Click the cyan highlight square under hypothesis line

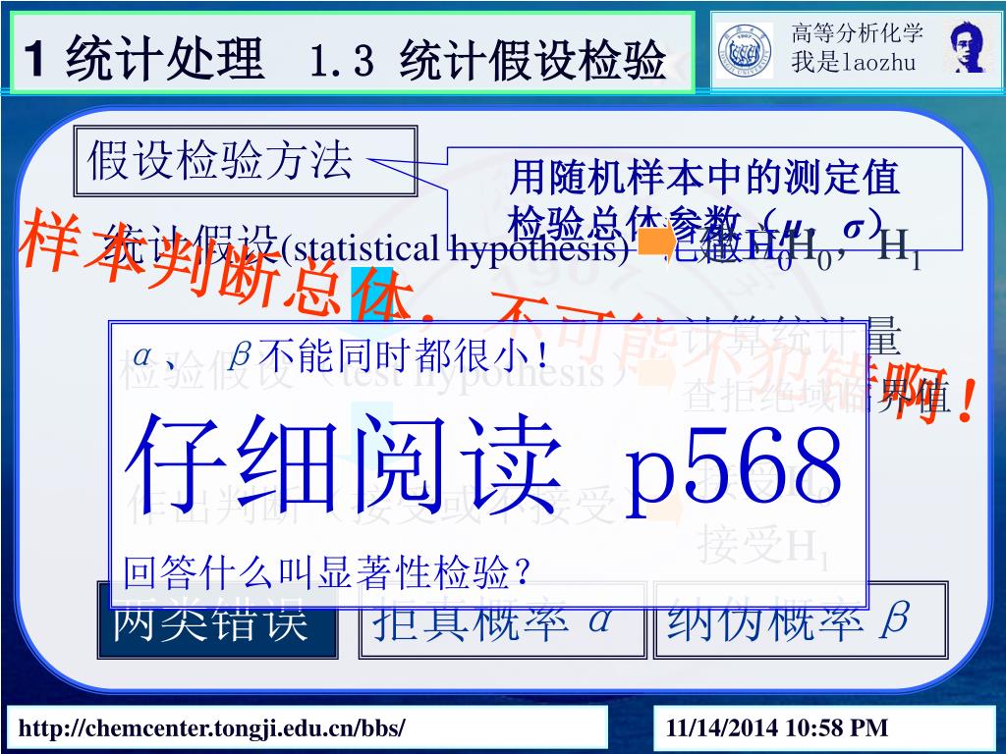tap(371, 294)
